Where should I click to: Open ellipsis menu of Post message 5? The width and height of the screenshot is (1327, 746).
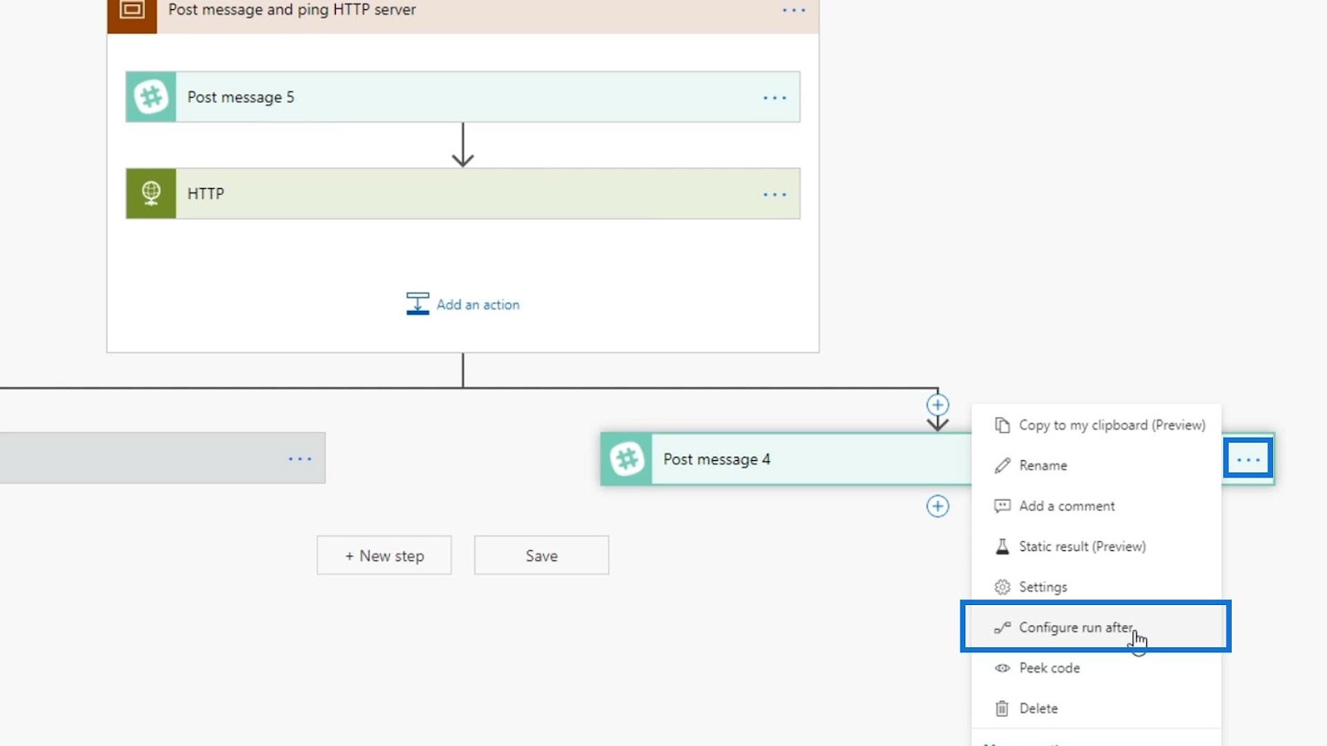tap(775, 98)
